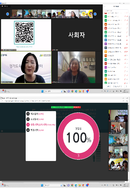Open Edge from the upper taskbar
Viewport: 130px width, 188px height.
pos(76,91)
